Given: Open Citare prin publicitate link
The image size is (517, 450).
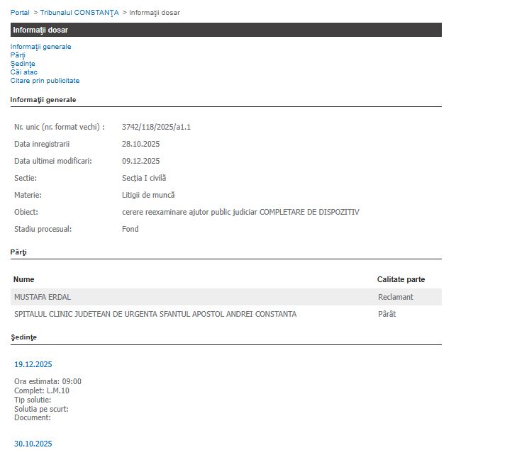Looking at the screenshot, I should [45, 81].
